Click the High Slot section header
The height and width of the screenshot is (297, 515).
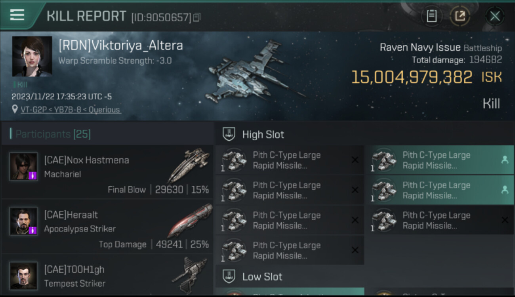click(x=263, y=135)
